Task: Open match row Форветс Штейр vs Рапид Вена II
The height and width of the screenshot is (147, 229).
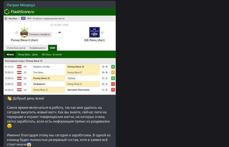Action: tap(60, 67)
